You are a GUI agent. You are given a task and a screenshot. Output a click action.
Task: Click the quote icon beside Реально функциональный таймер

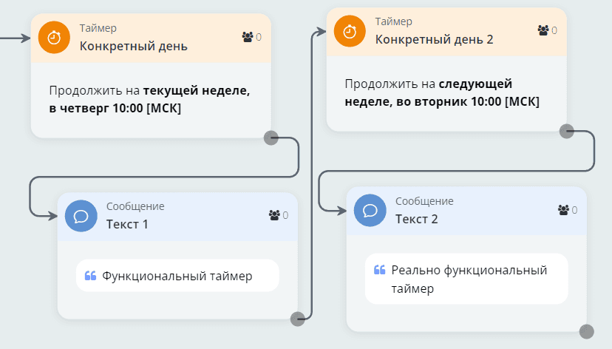(x=380, y=270)
